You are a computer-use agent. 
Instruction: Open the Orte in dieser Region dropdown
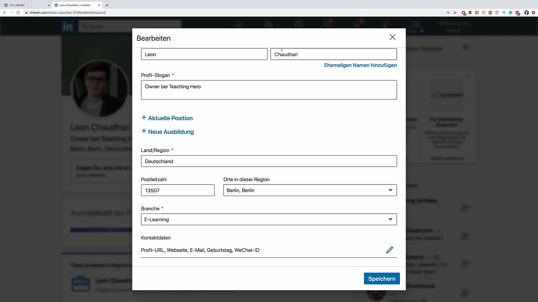(310, 190)
